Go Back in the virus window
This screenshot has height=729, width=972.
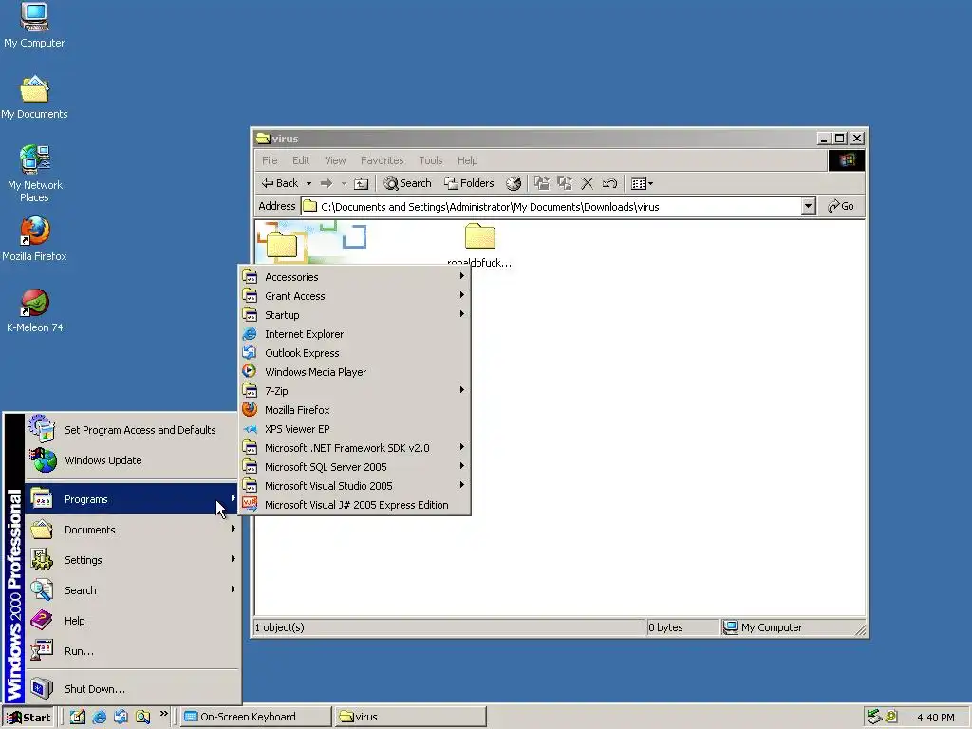280,183
